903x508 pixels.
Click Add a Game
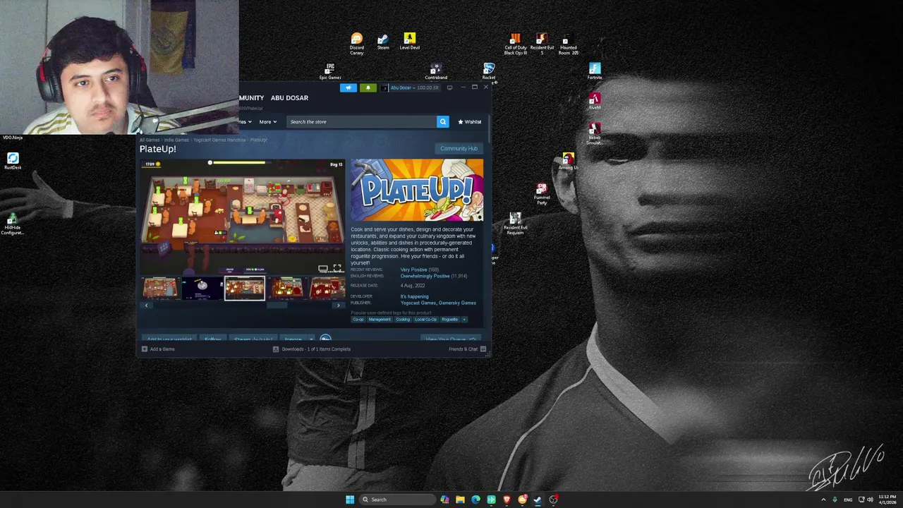pyautogui.click(x=158, y=349)
